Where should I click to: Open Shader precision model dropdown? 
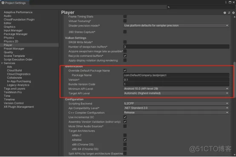(x=176, y=25)
